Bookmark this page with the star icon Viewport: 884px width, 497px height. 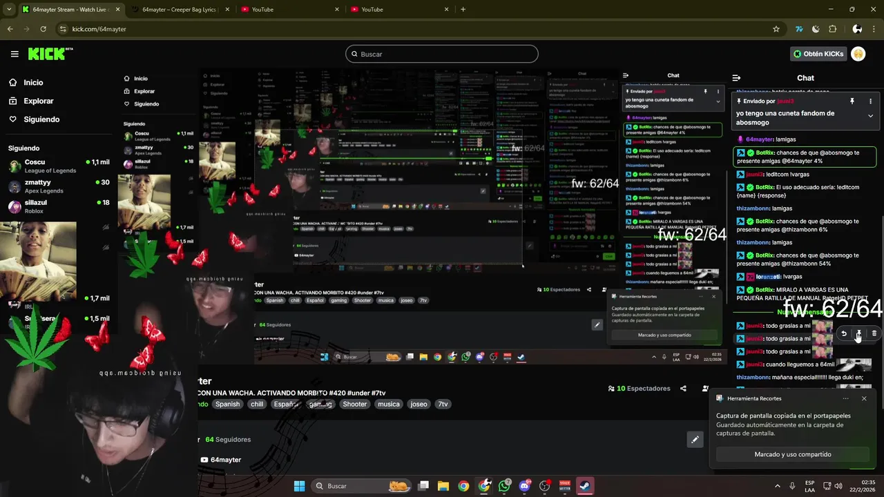point(776,29)
